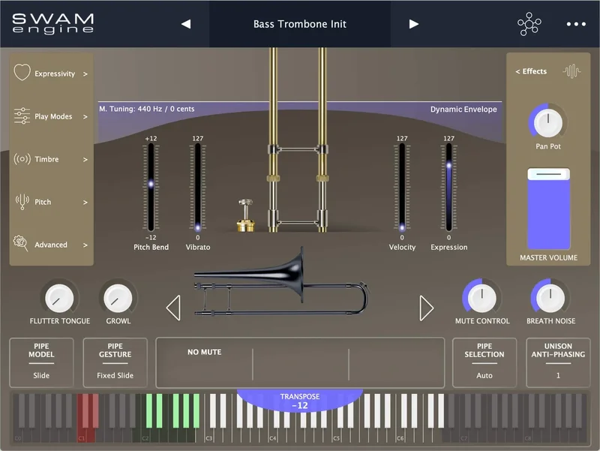600x451 pixels.
Task: Click the Timbre speaker icon
Action: coord(22,158)
